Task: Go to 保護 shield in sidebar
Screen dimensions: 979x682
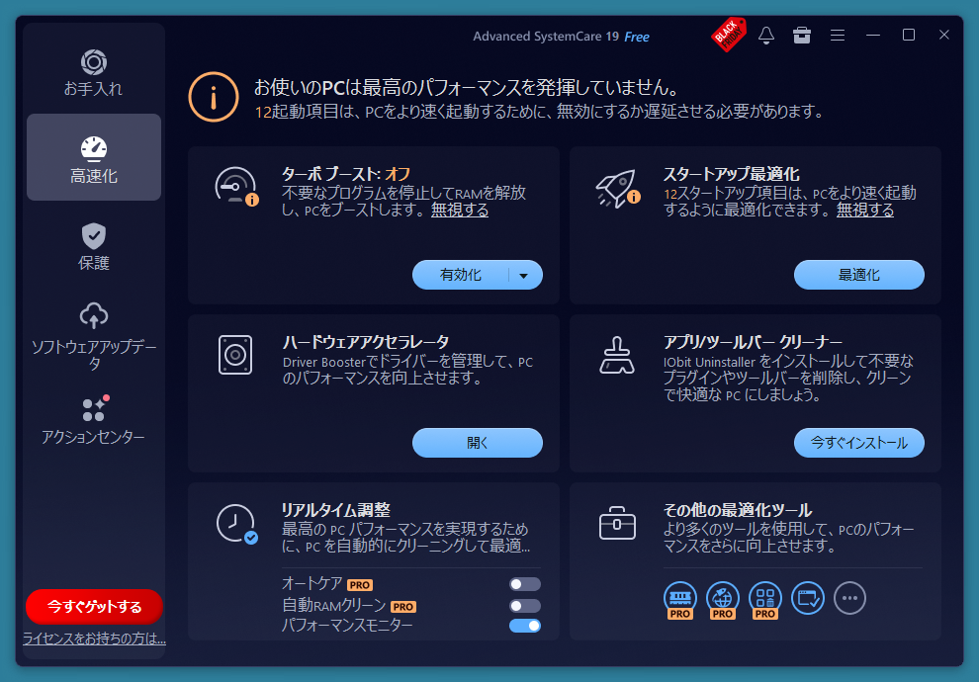Action: [x=94, y=247]
